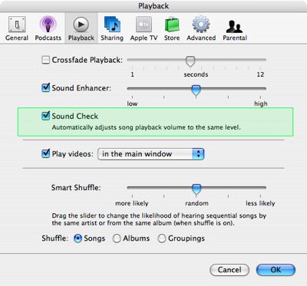Open the Apple TV preferences pane
This screenshot has height=286, width=307.
click(144, 28)
